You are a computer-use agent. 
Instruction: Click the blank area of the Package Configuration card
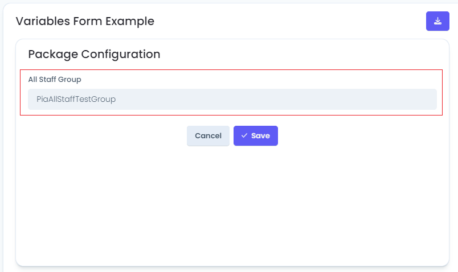tap(232, 204)
